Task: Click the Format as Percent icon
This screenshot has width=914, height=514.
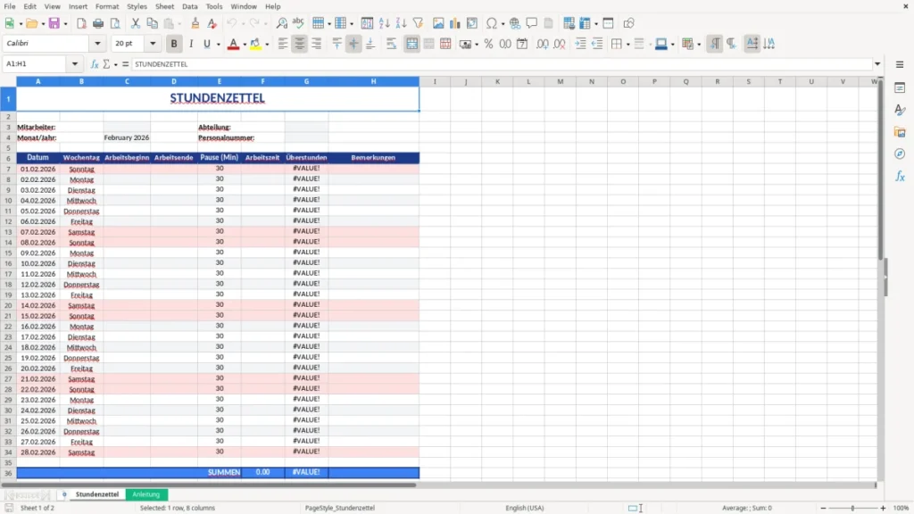Action: tap(488, 44)
